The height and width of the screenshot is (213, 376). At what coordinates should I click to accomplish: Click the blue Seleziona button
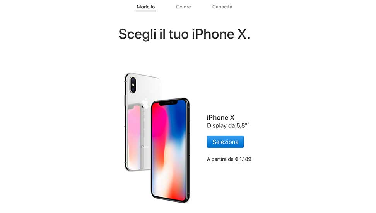226,142
